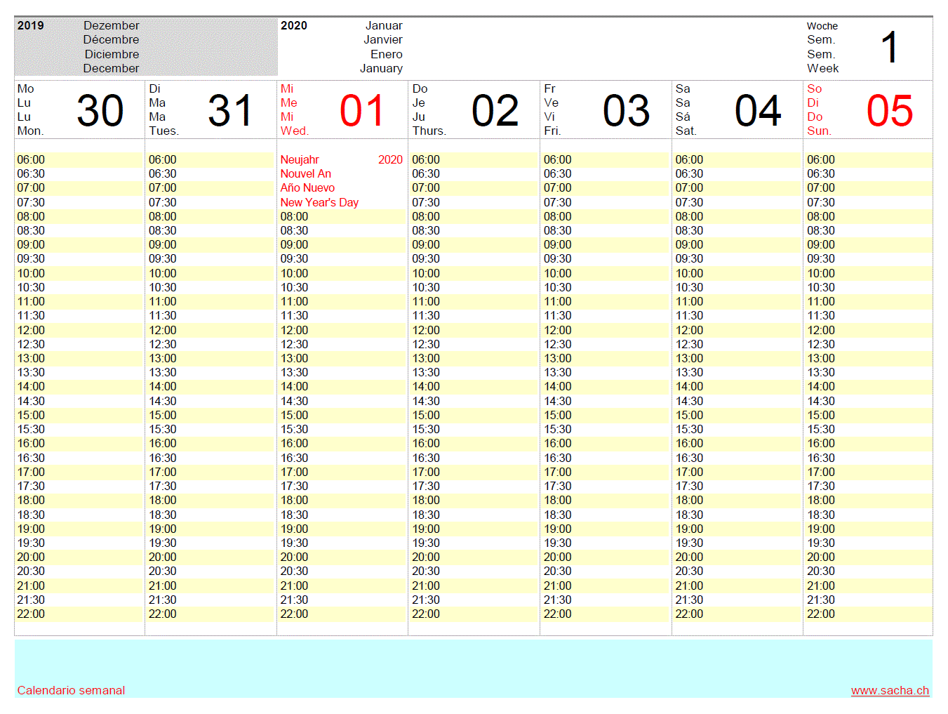Viewport: 948px width, 714px height.
Task: Click 'Nouvel An' holiday text
Action: pos(305,174)
